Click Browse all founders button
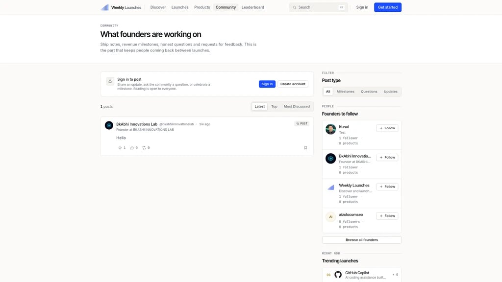 tap(362, 240)
